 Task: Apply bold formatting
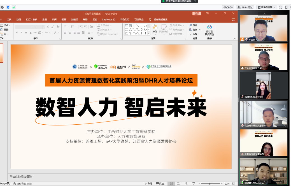(17, 33)
